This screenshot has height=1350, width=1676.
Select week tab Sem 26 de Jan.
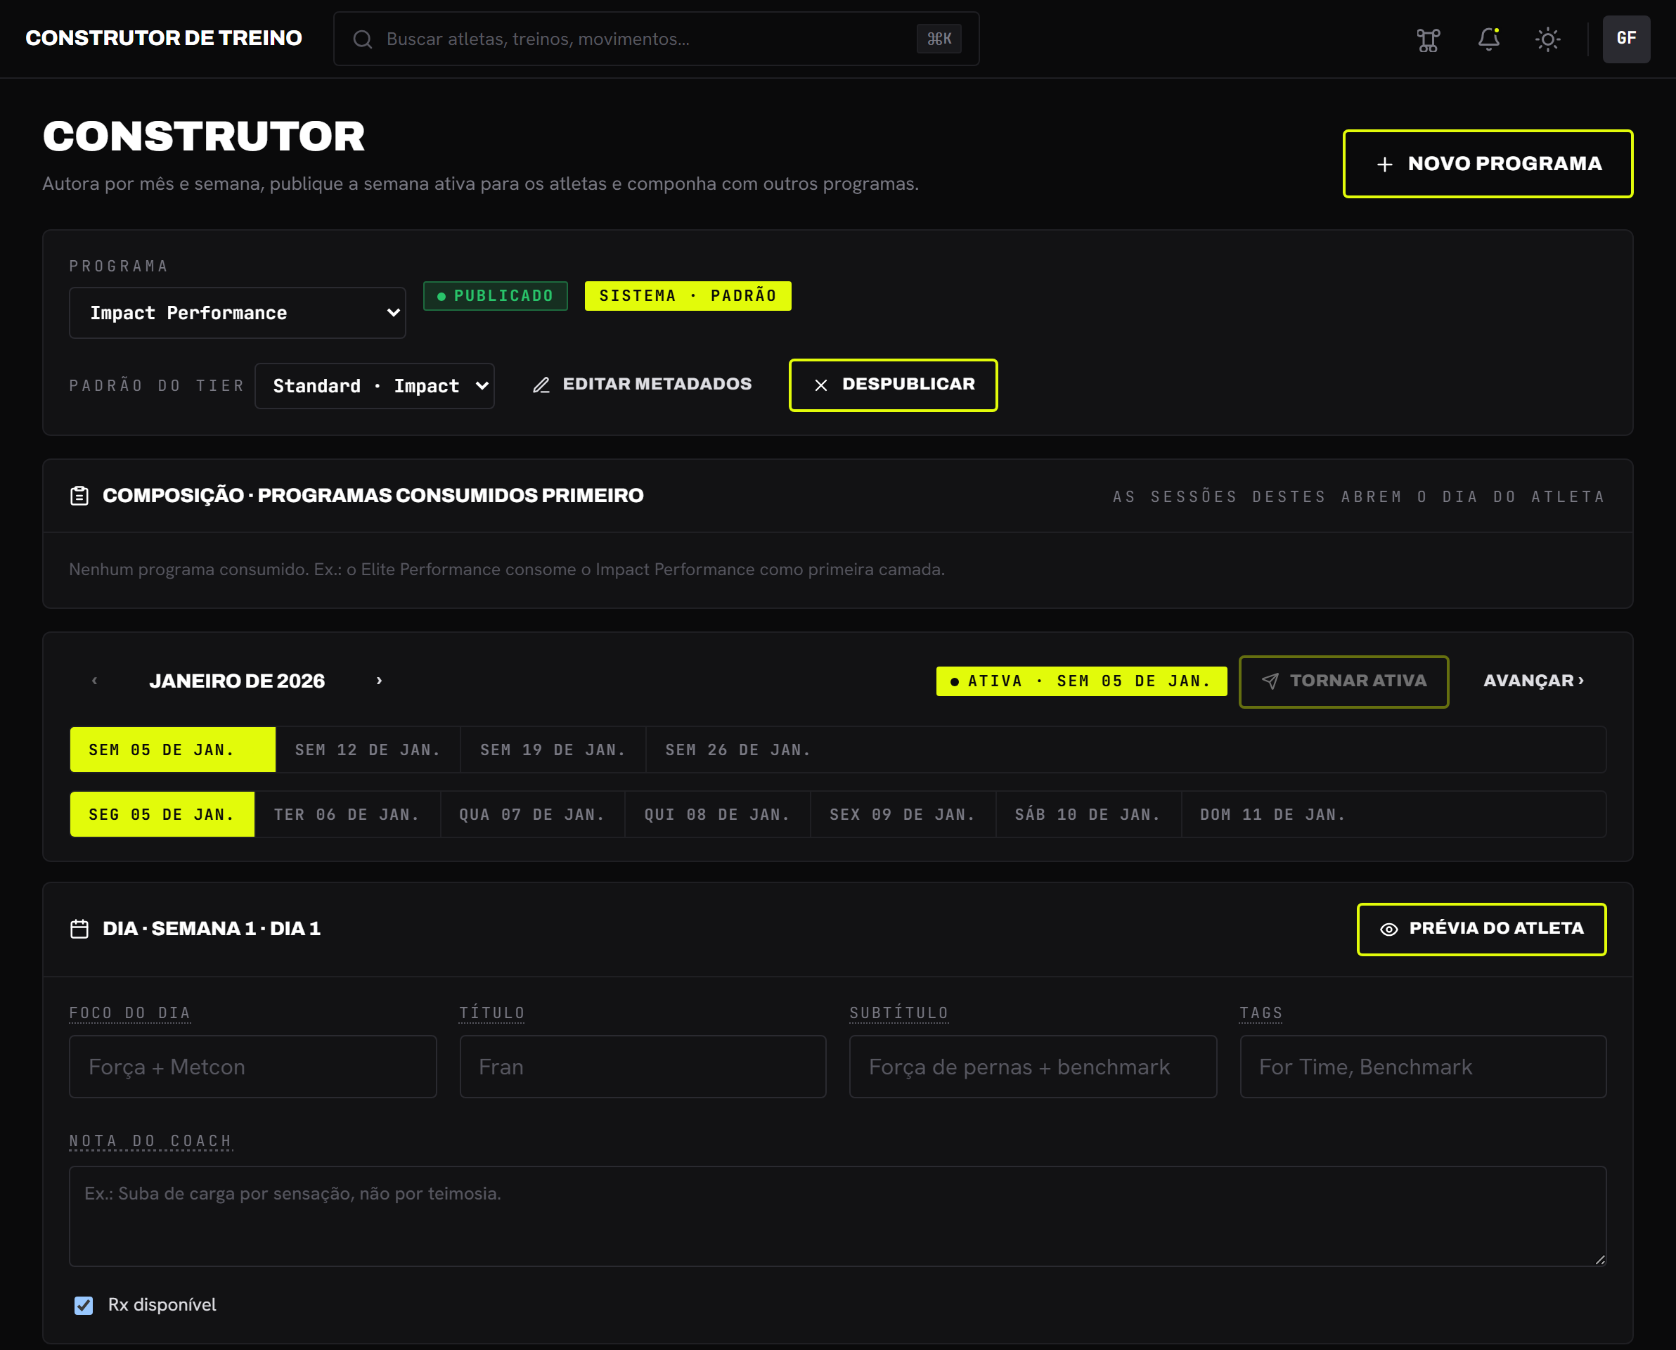coord(738,750)
